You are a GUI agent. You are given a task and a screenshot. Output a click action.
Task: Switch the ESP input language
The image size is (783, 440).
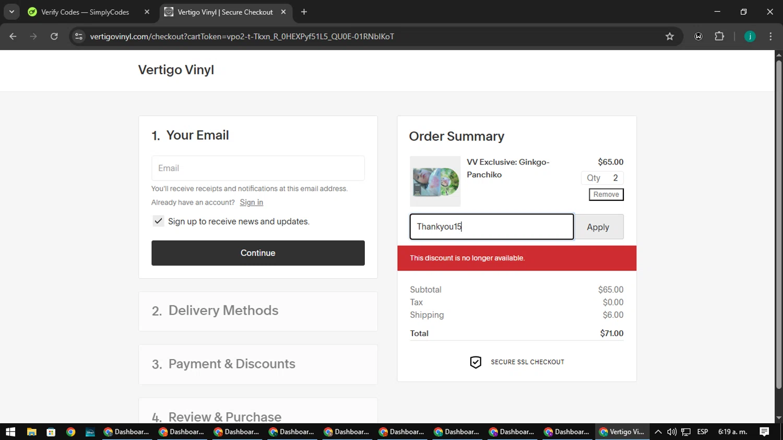point(703,432)
